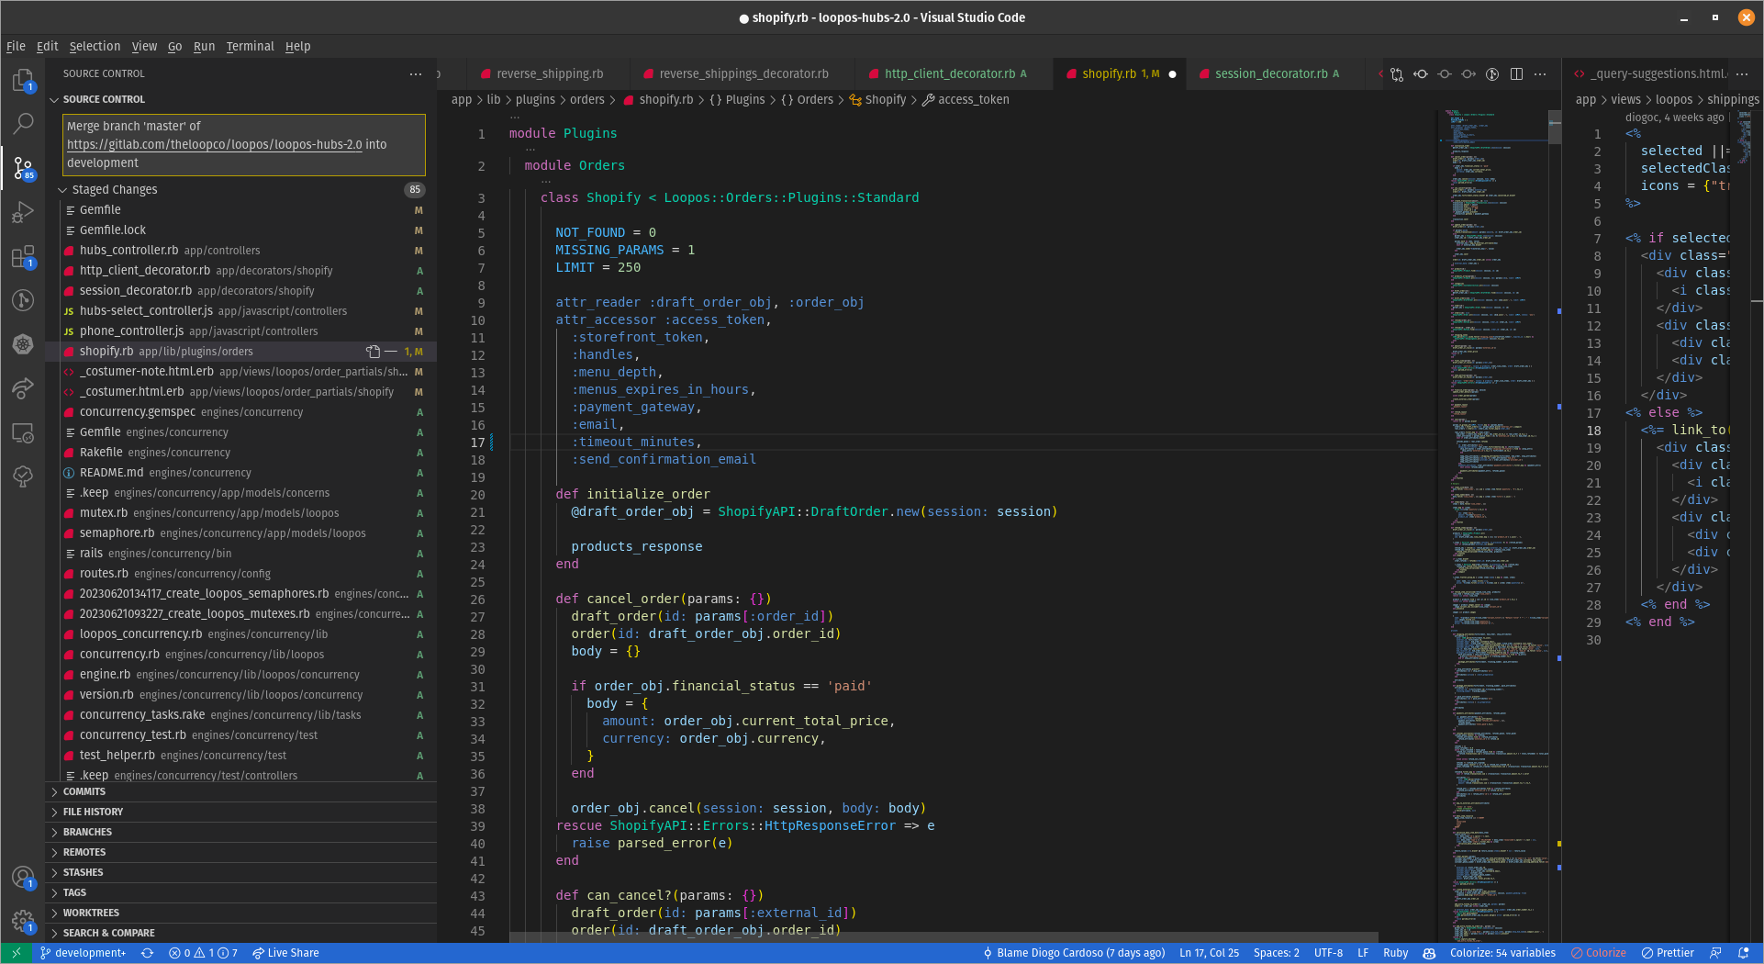Open the Selection menu
1764x964 pixels.
[95, 46]
